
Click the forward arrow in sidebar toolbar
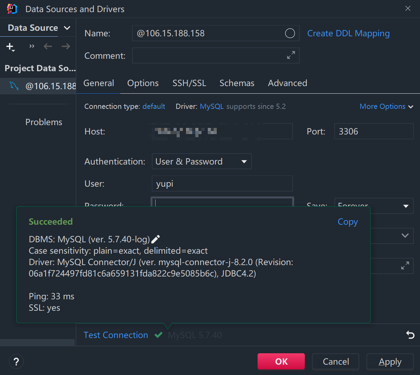66,46
